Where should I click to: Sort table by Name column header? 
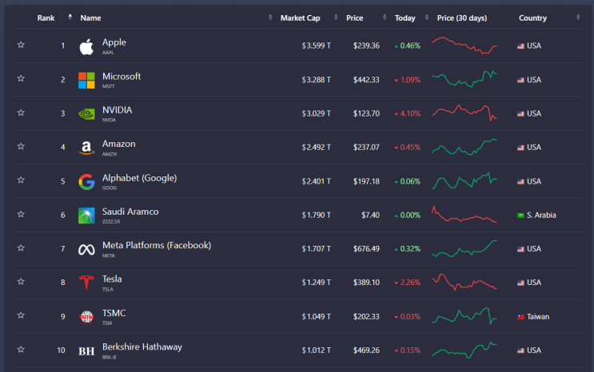click(x=91, y=18)
